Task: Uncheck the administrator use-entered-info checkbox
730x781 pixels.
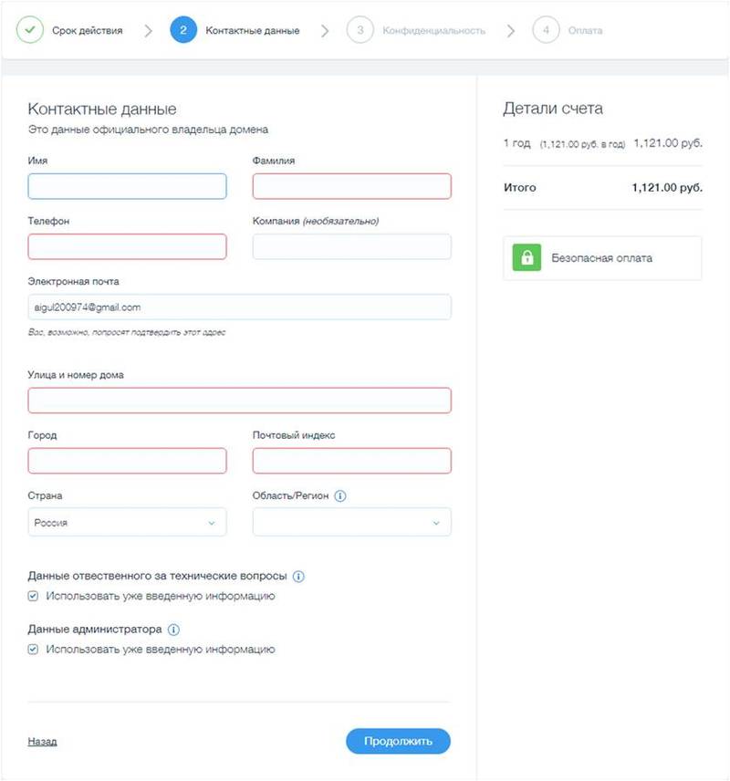Action: point(34,650)
